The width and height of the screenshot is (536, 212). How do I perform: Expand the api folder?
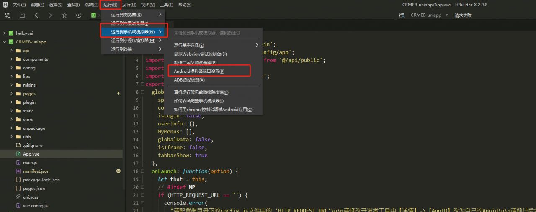pyautogui.click(x=11, y=51)
